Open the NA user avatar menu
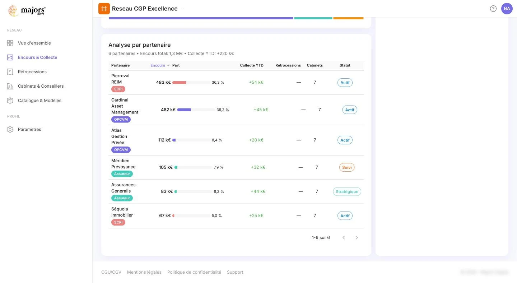517x283 pixels. [507, 9]
